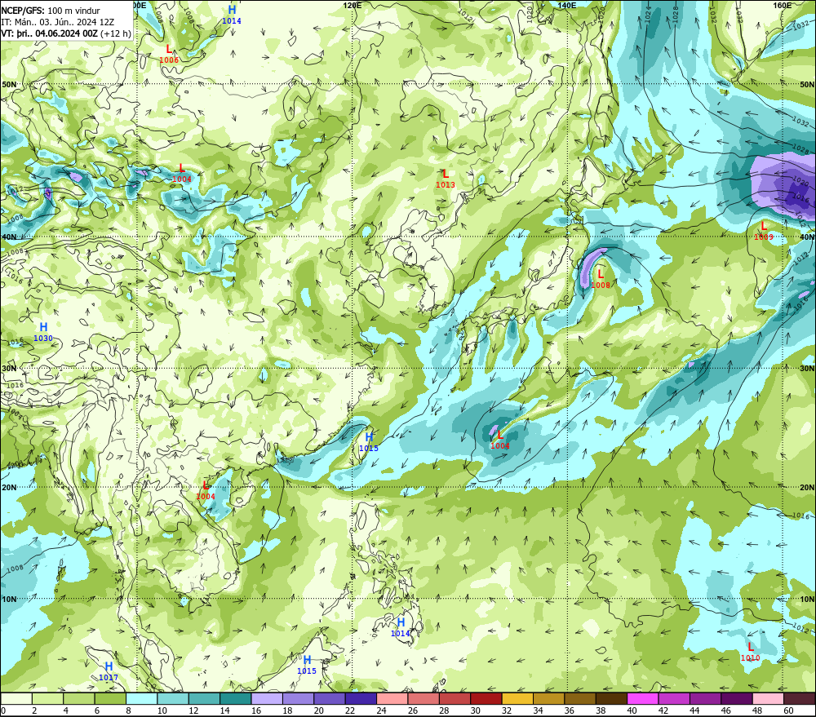This screenshot has width=816, height=717.
Task: Select the 46–48 dark purple legend swatch
Action: pos(736,698)
